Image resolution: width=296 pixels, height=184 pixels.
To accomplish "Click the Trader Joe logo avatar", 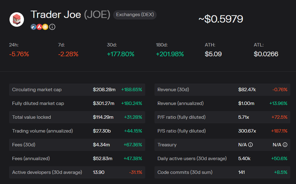I will (x=17, y=19).
